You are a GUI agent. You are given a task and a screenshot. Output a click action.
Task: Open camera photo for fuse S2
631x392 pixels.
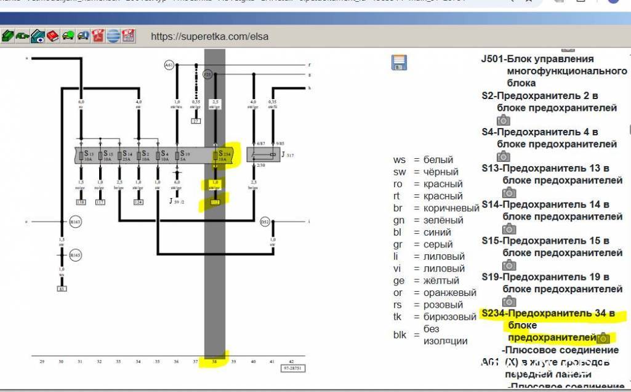click(x=504, y=120)
